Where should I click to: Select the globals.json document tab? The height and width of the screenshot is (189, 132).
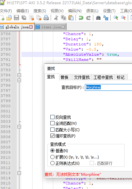coord(17,27)
